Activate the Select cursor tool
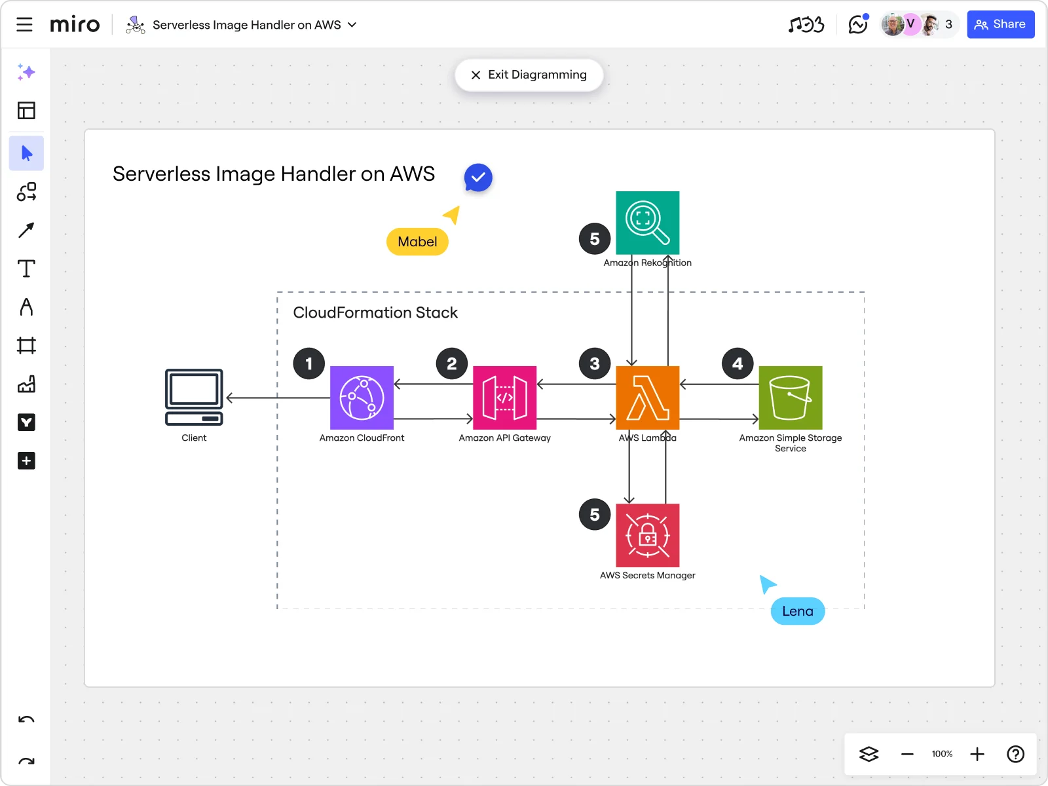The image size is (1048, 786). pyautogui.click(x=26, y=153)
